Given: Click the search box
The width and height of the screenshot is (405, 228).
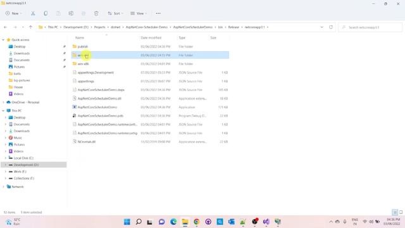Looking at the screenshot, I should [370, 27].
